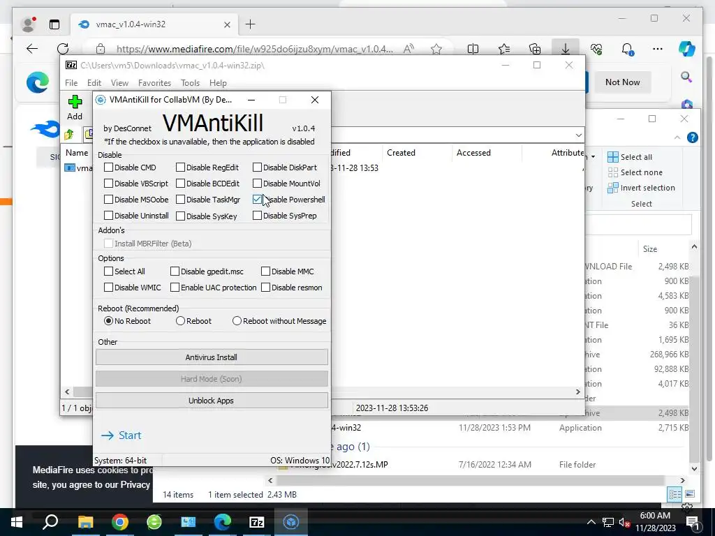Expand 7-Zip path dropdown arrow

[x=578, y=135]
